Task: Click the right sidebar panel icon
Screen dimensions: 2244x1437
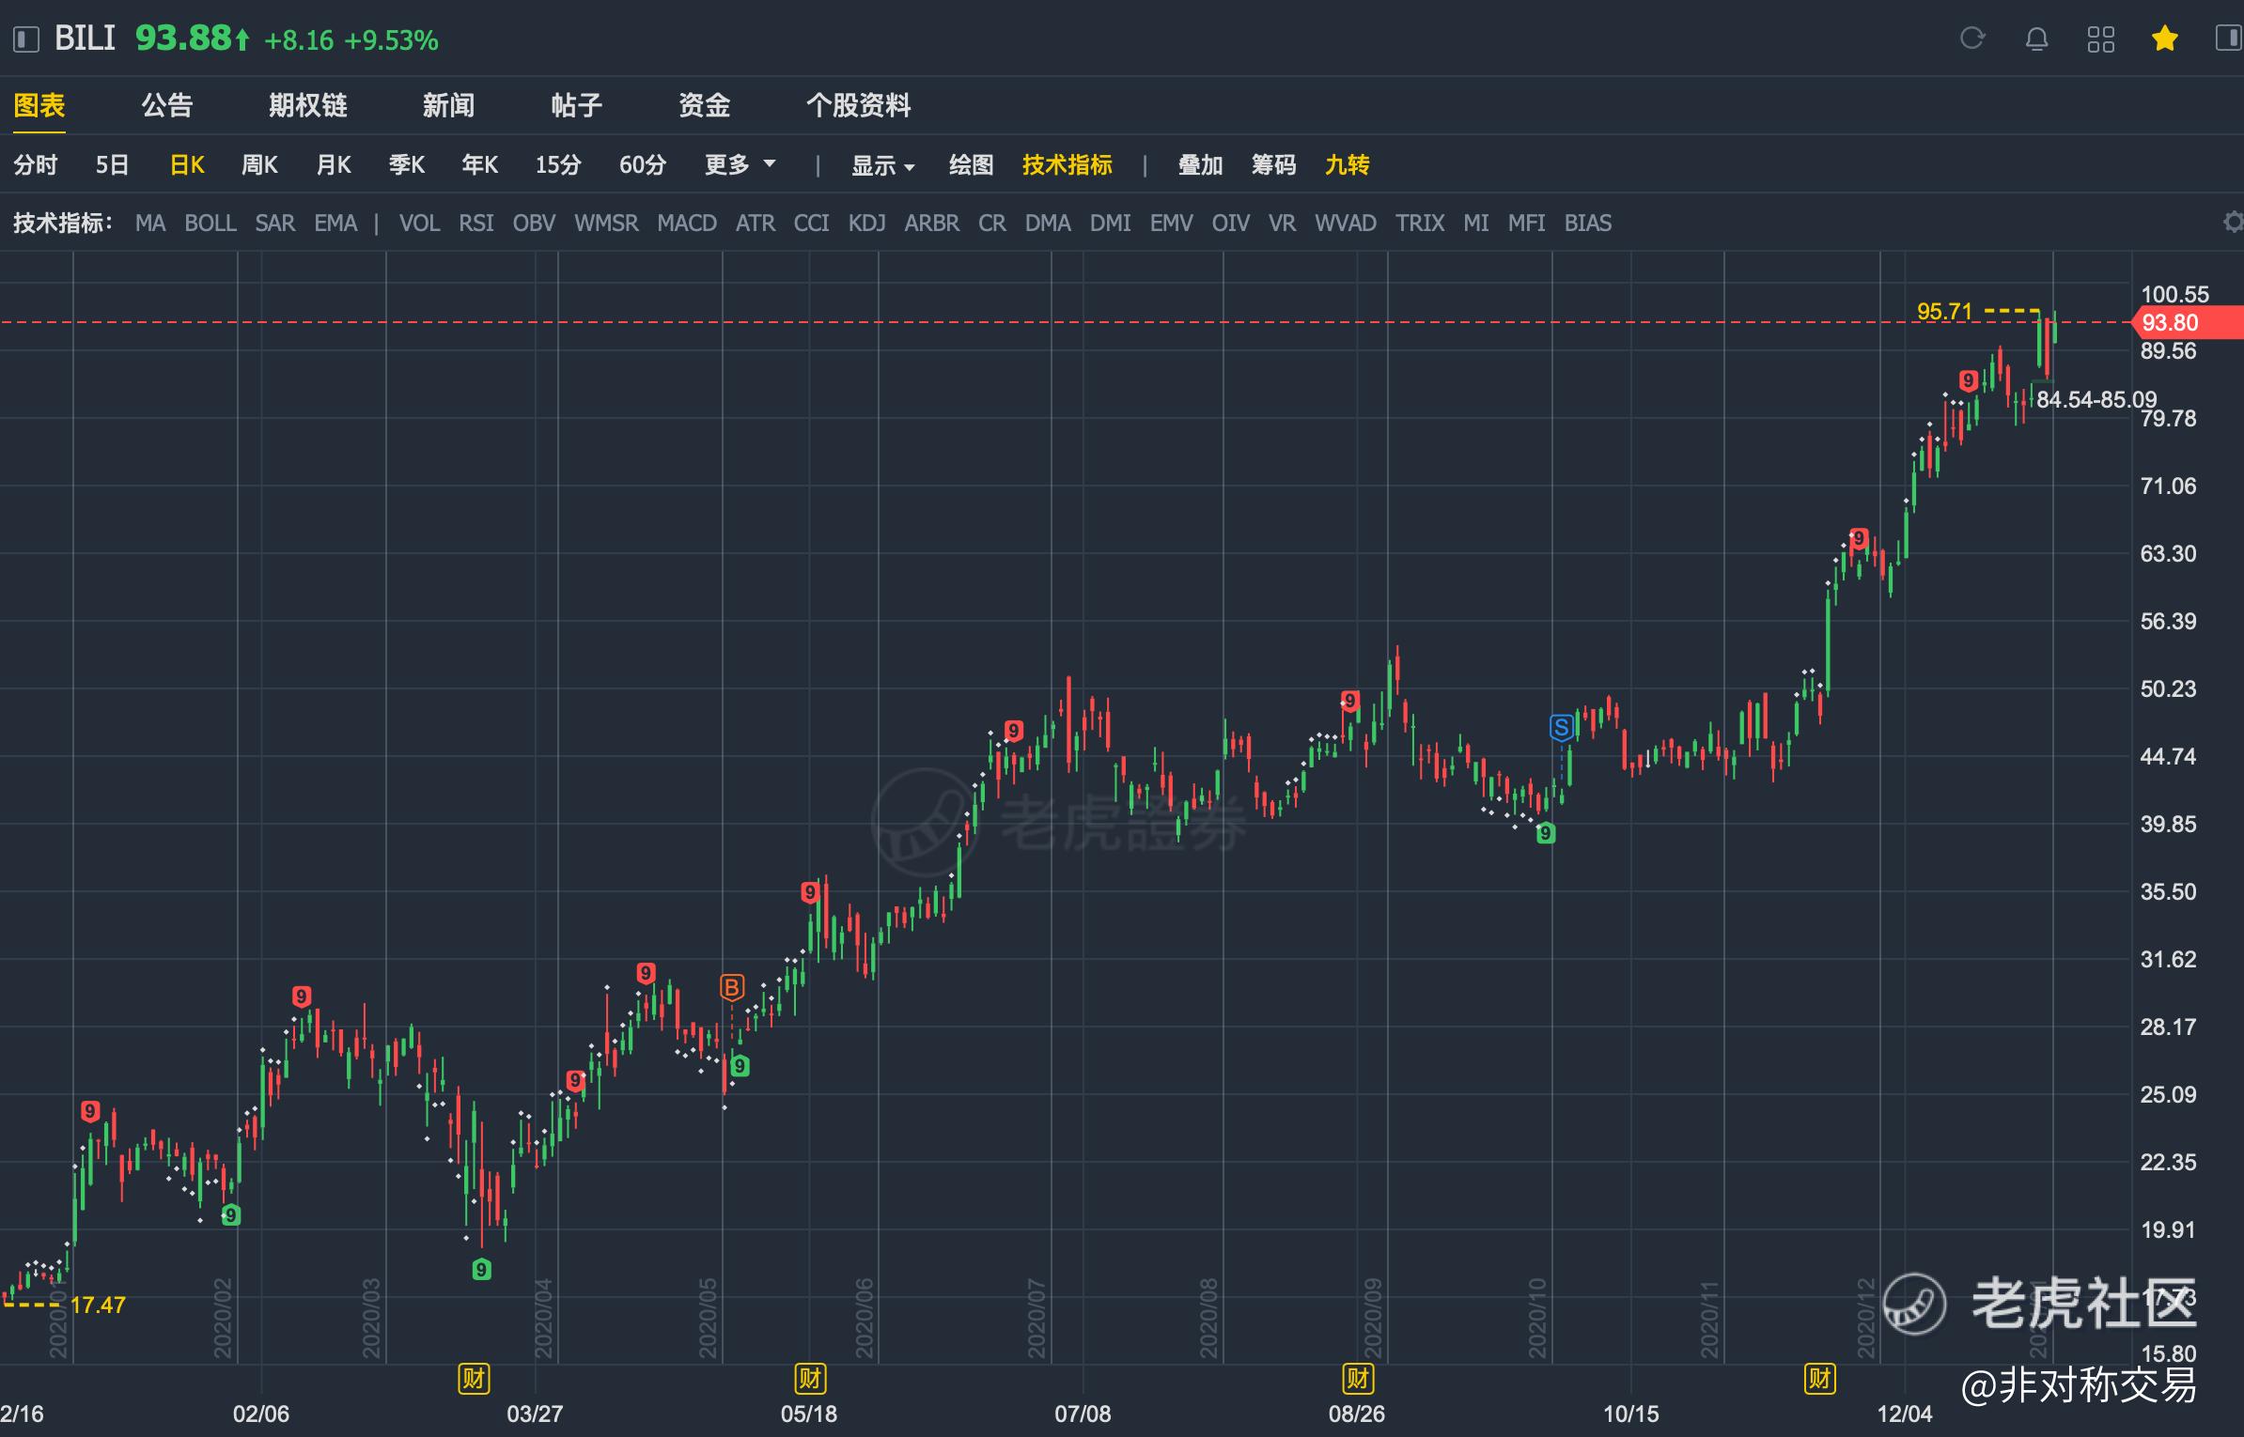Action: (x=2228, y=39)
